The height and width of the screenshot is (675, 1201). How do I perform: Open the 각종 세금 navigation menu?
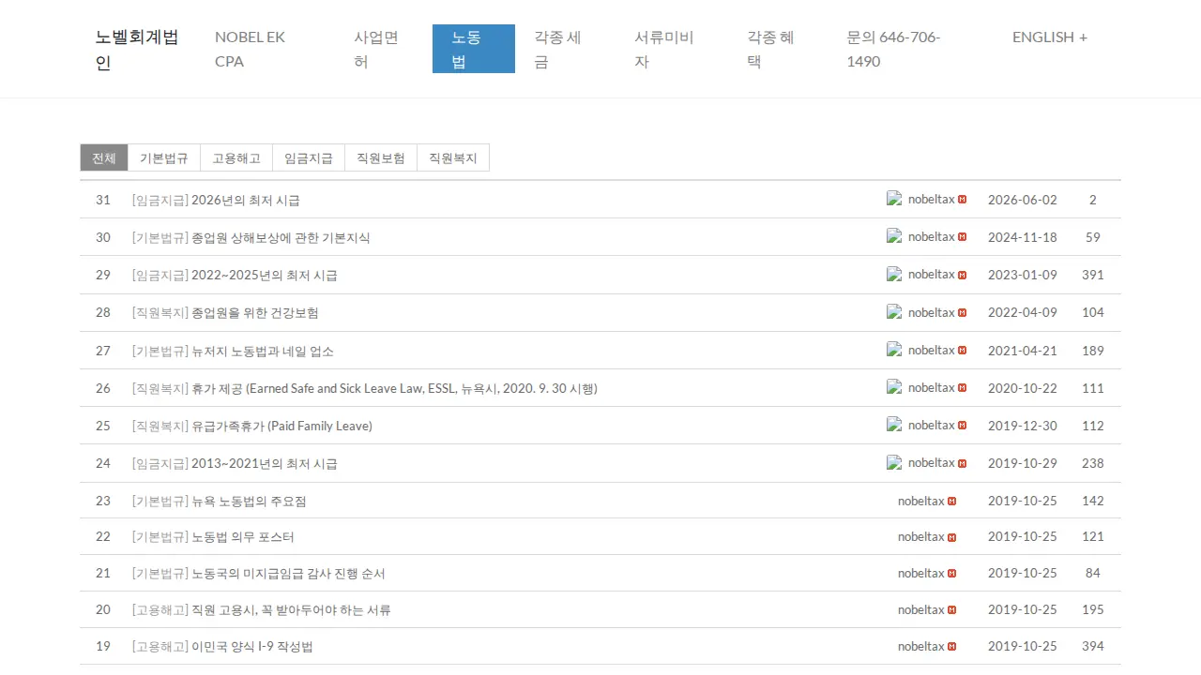pyautogui.click(x=565, y=49)
